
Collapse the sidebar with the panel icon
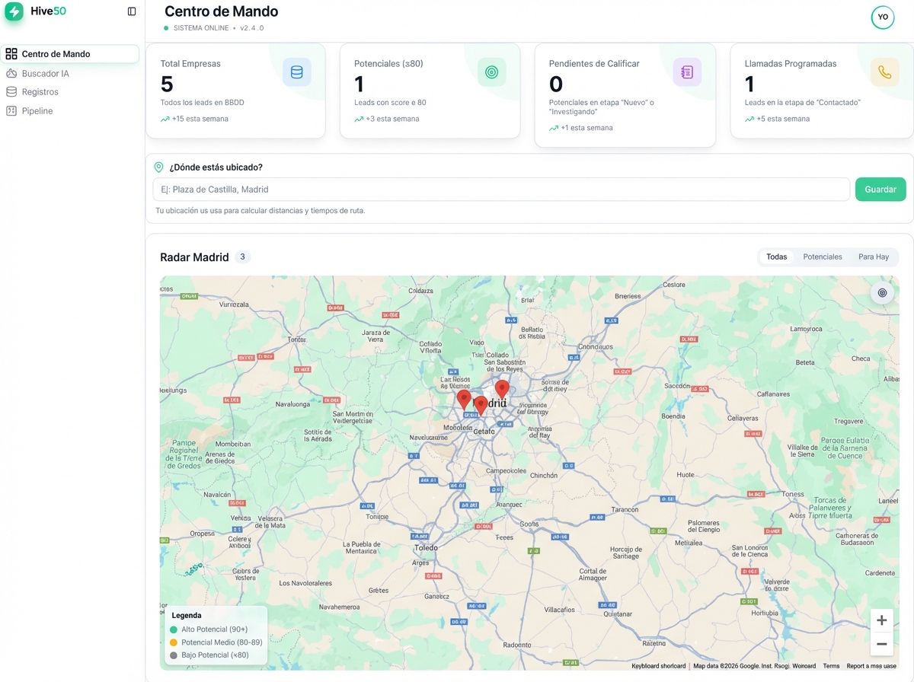click(132, 11)
